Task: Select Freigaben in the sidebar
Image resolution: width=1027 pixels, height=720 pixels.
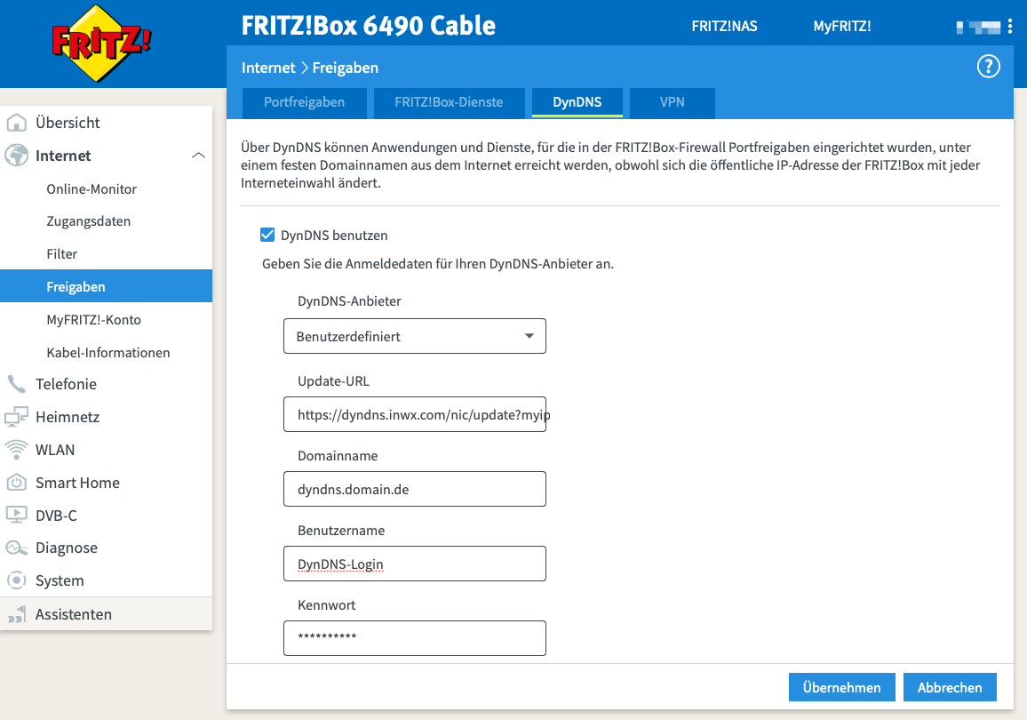Action: click(106, 285)
